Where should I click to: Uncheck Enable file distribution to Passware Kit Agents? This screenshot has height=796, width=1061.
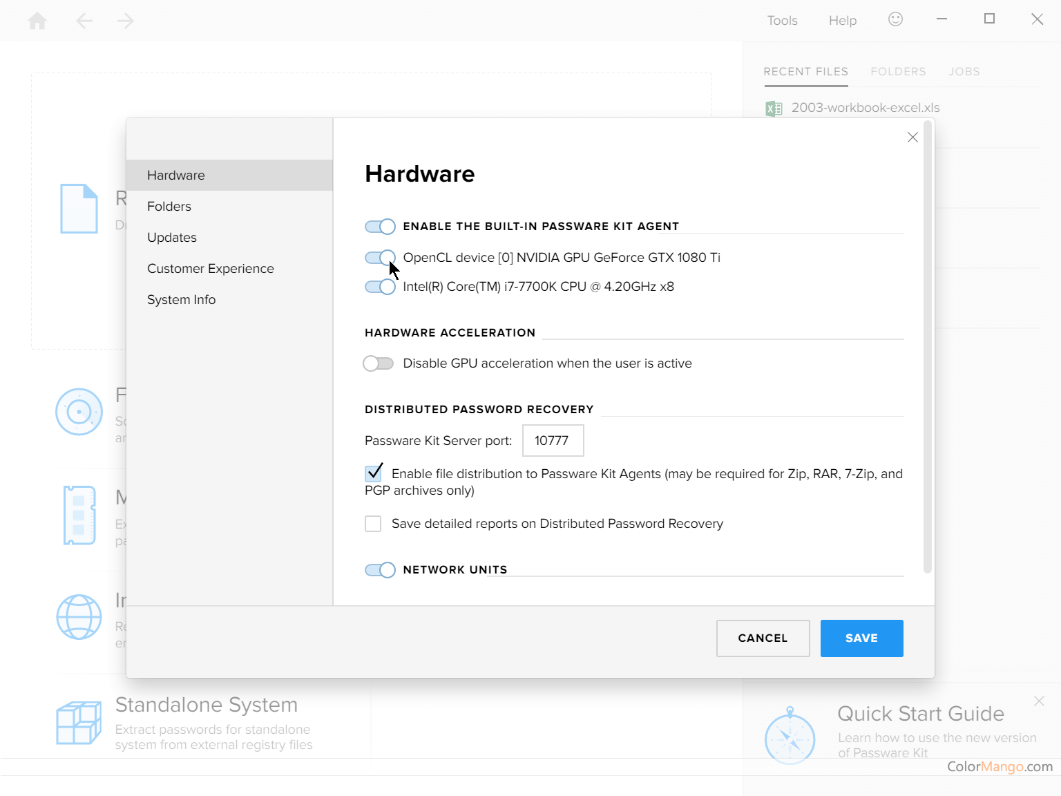373,473
